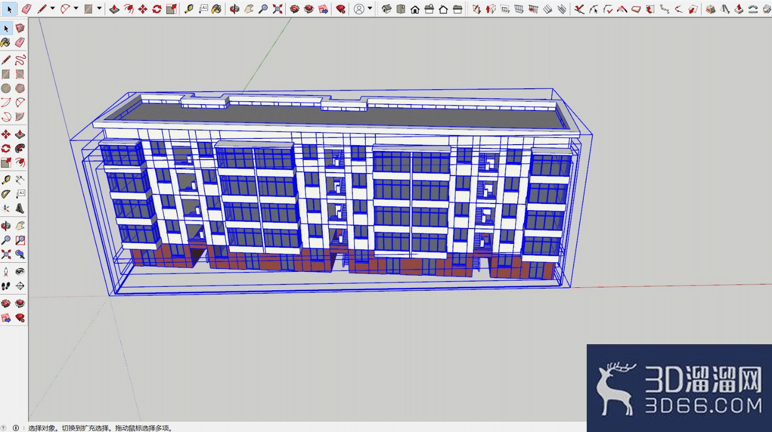Select Tape Measure tool in top toolbar
This screenshot has width=772, height=432.
tap(189, 9)
